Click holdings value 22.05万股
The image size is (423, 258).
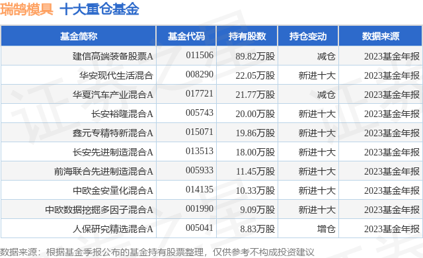255,75
